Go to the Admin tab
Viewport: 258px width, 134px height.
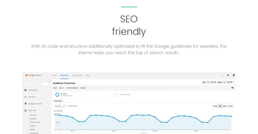[88, 76]
